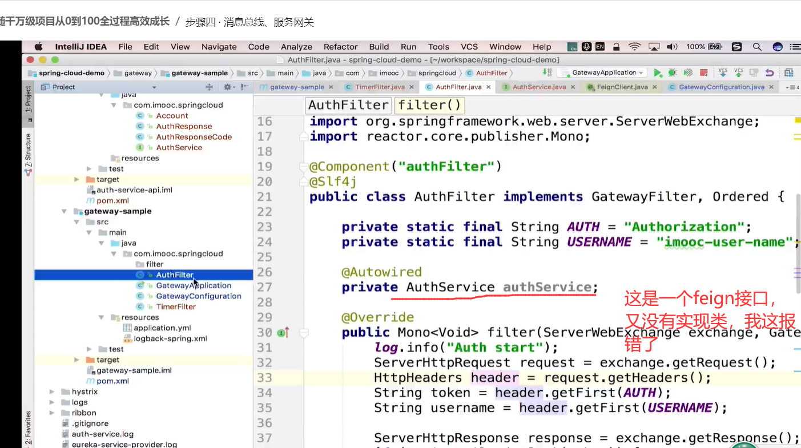The image size is (801, 448).
Task: Run GatewayApplication with the green play icon
Action: pyautogui.click(x=658, y=73)
